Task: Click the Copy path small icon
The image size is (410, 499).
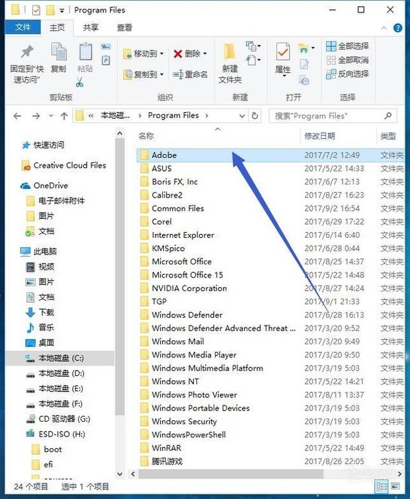Action: pos(106,47)
